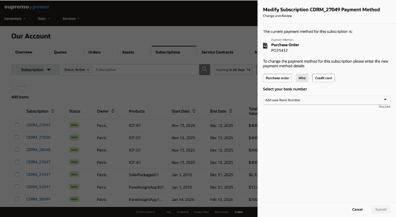Check the CDRM_32047 row checkbox
Screen dimensions: 396x217
click(x=16, y=187)
